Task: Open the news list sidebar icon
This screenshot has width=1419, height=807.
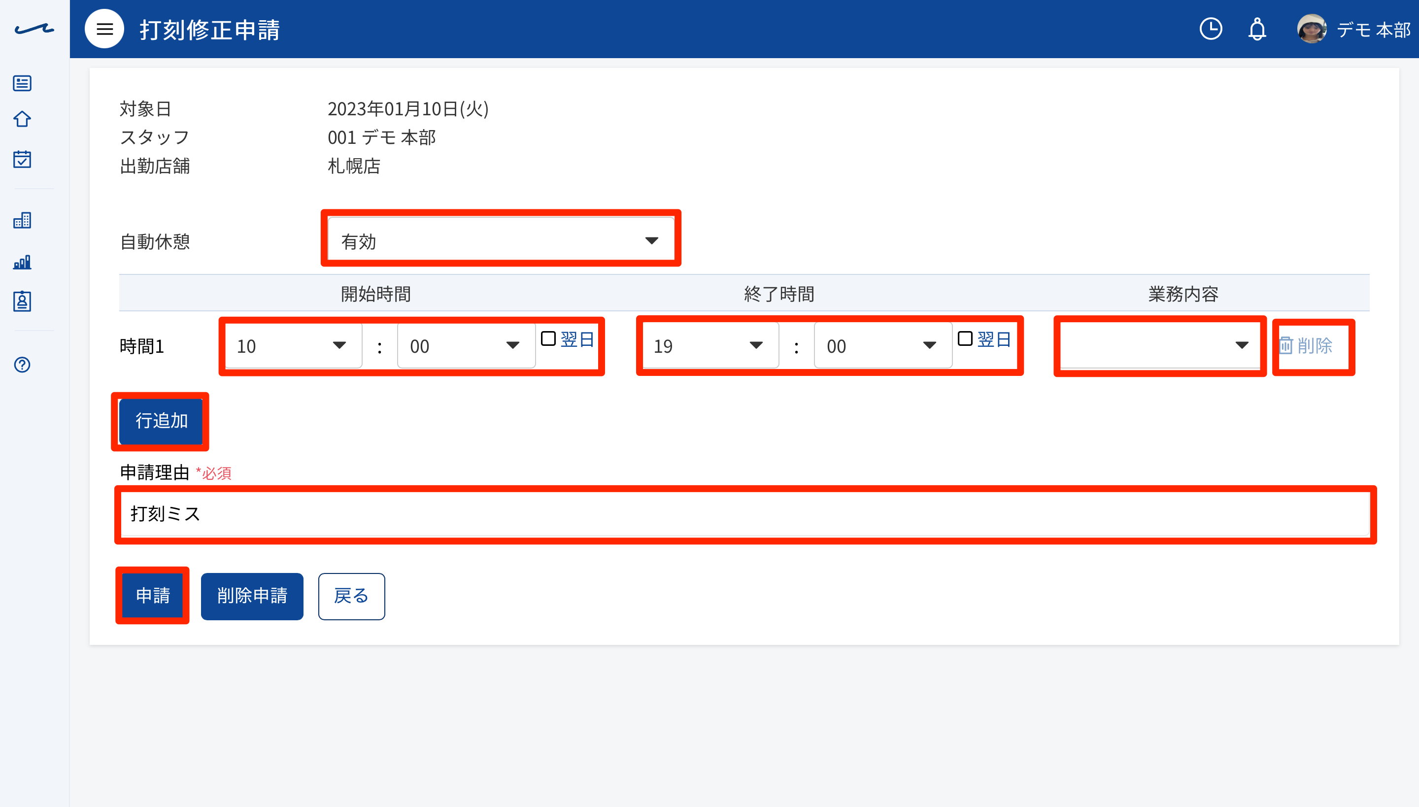Action: 22,83
